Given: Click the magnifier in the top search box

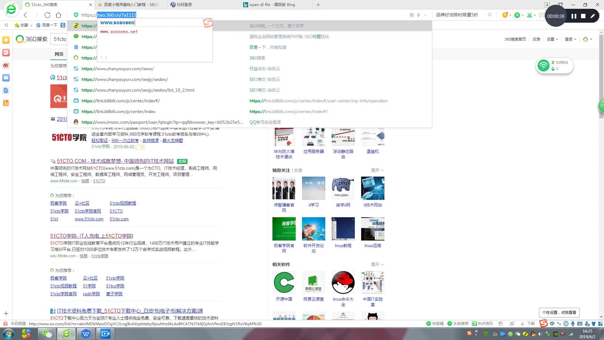Looking at the screenshot, I should [489, 15].
